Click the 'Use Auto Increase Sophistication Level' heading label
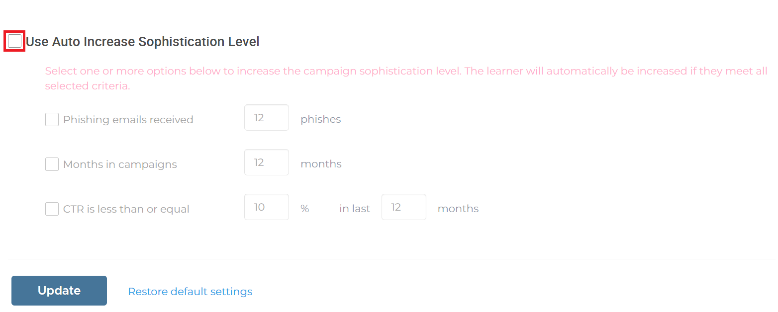The width and height of the screenshot is (778, 312). (x=143, y=42)
